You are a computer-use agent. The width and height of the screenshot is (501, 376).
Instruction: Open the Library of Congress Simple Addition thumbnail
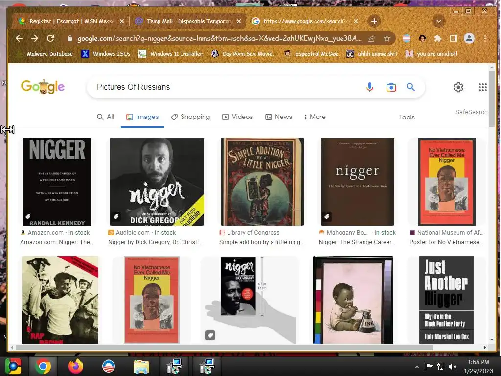tap(262, 182)
